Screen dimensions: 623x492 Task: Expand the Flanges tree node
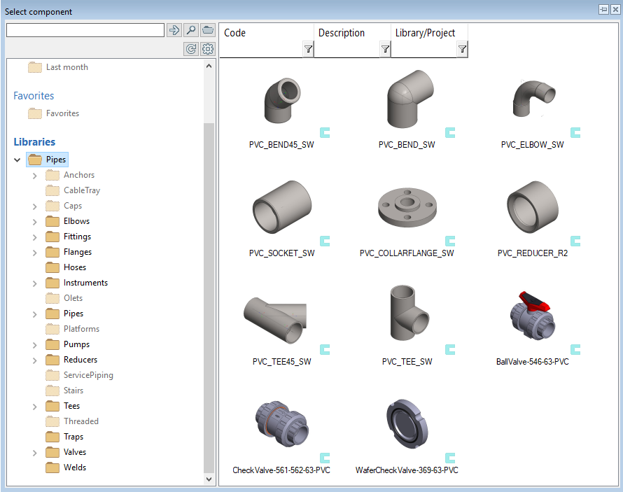point(35,252)
